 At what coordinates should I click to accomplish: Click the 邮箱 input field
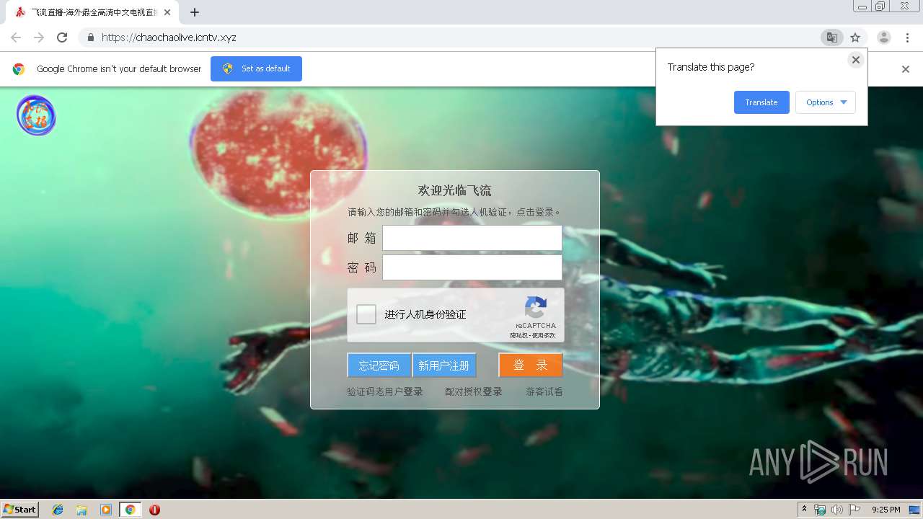click(472, 238)
